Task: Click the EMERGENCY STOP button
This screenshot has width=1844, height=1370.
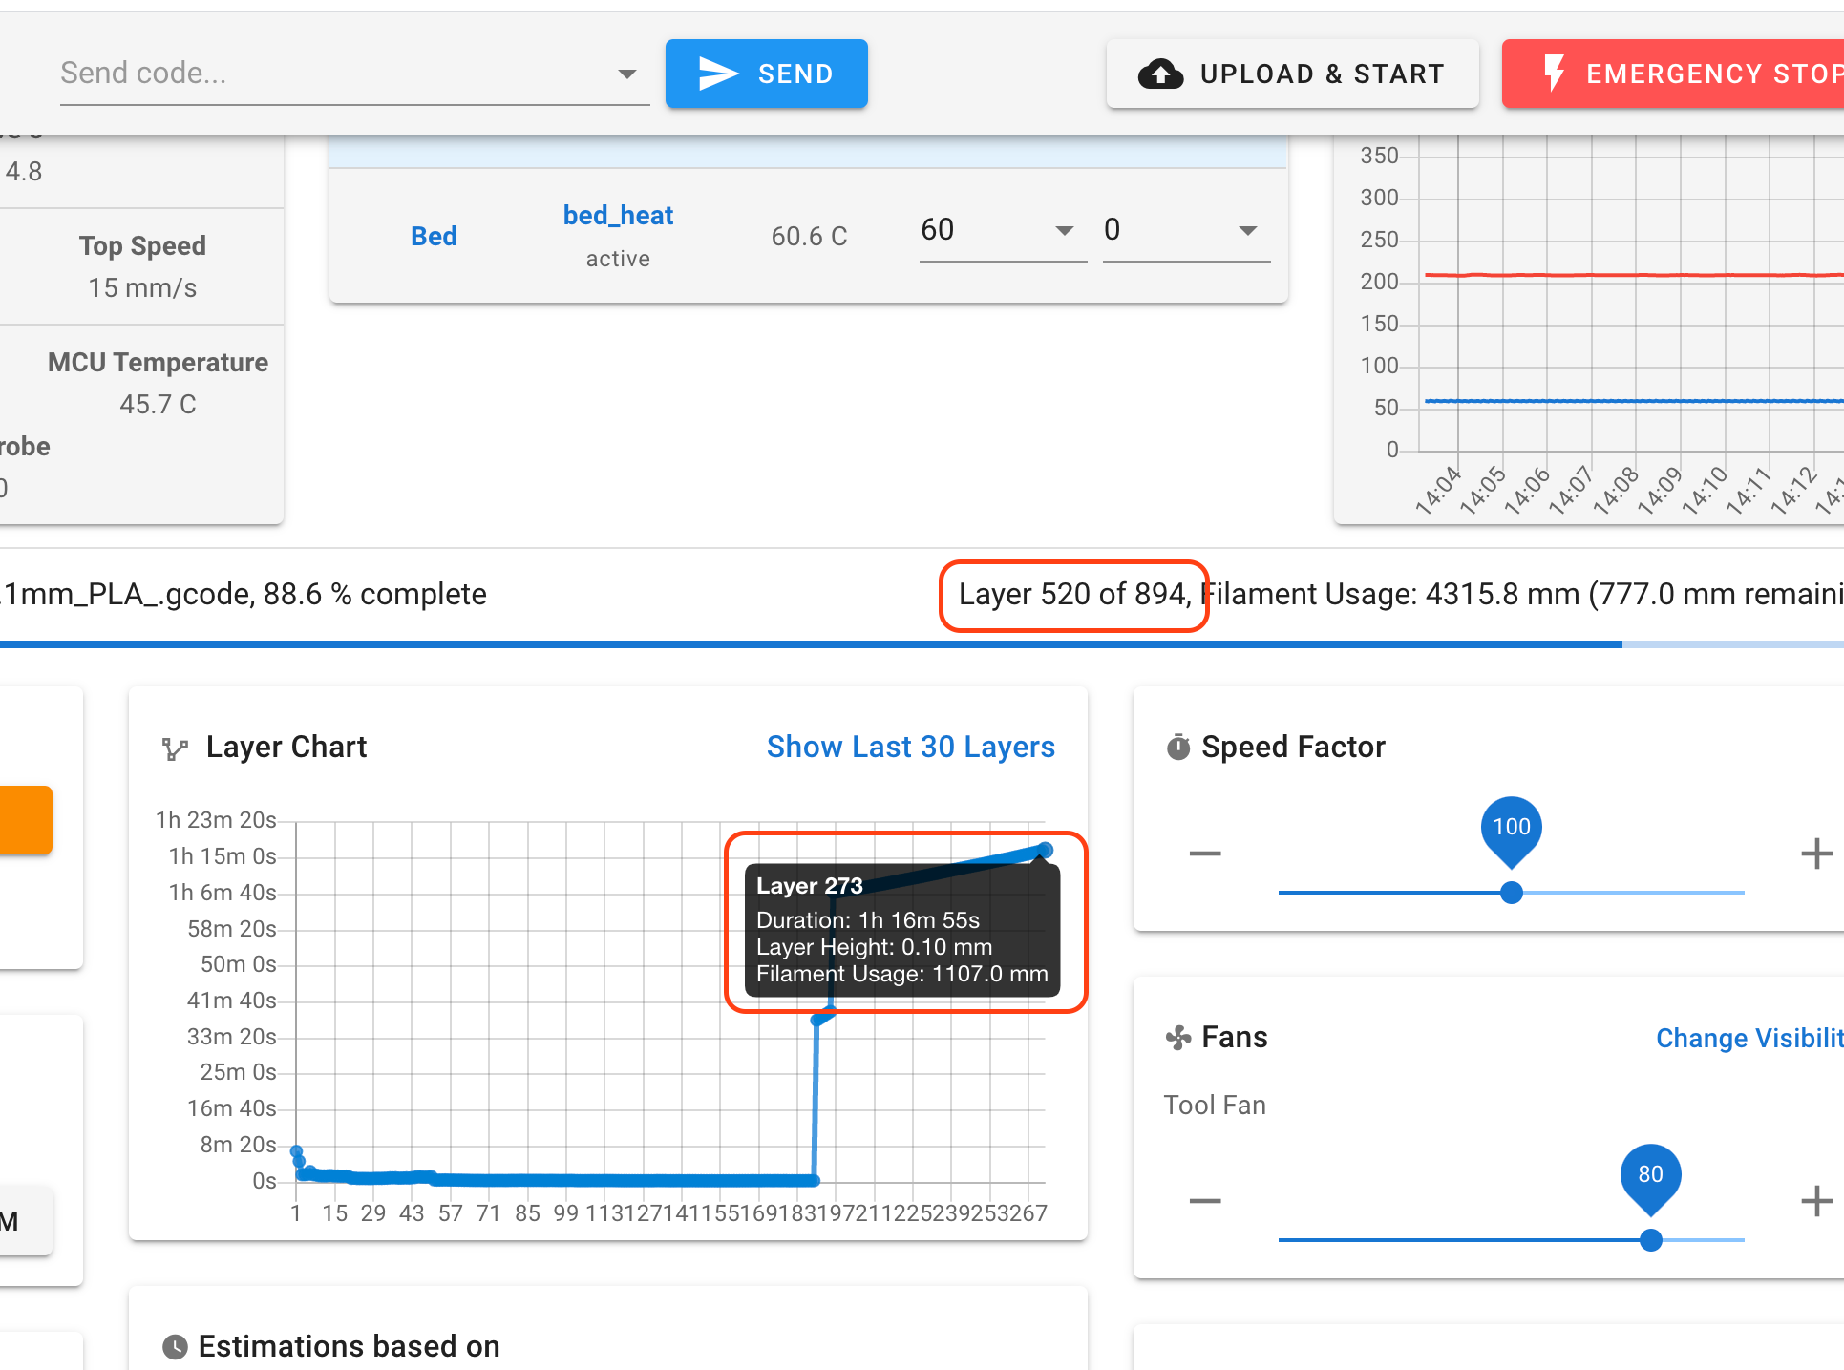Action: (x=1673, y=74)
